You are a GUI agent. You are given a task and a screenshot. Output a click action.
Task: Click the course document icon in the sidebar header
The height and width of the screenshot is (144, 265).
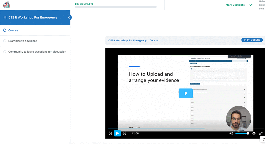coord(5,18)
